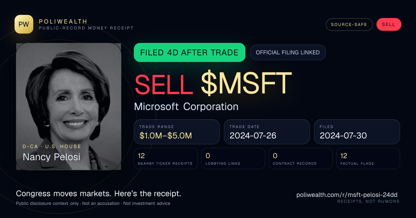Open the OFFICIAL FILING LINKED badge
Image resolution: width=416 pixels, height=218 pixels.
pos(288,53)
